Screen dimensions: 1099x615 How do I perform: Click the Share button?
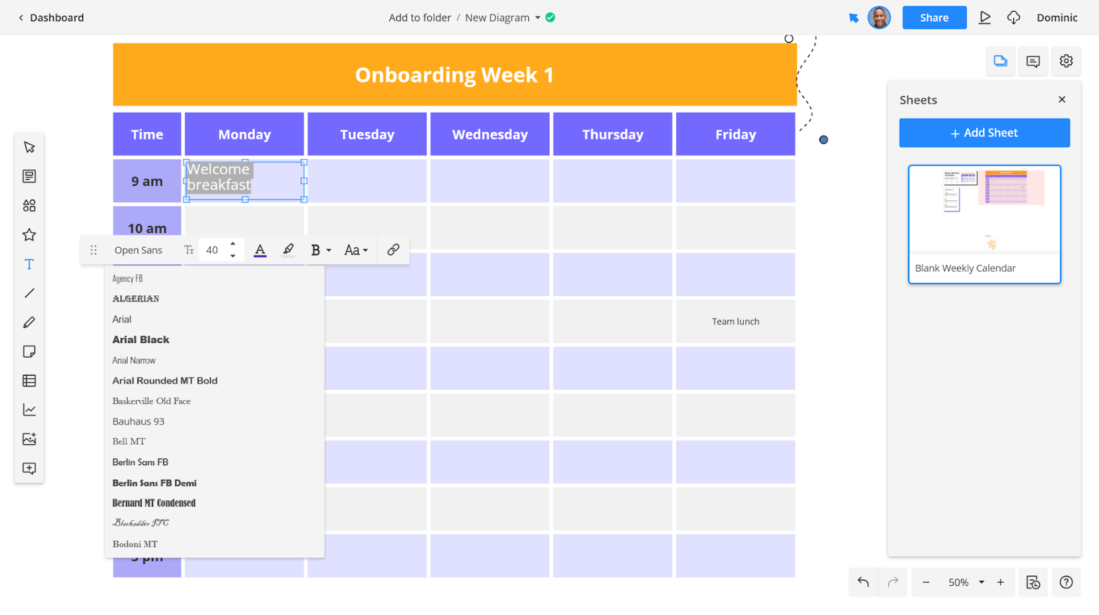(x=934, y=18)
